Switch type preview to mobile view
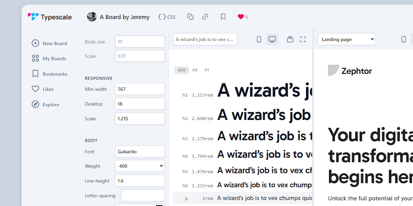413x206 pixels. (259, 39)
